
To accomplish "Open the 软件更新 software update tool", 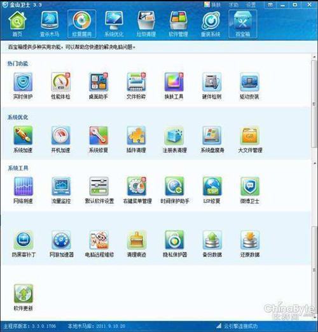I will coord(24,298).
